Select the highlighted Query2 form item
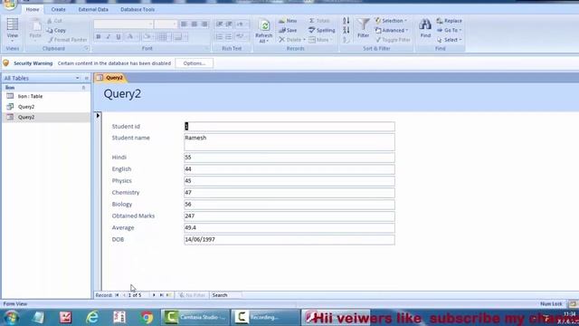 tap(46, 117)
